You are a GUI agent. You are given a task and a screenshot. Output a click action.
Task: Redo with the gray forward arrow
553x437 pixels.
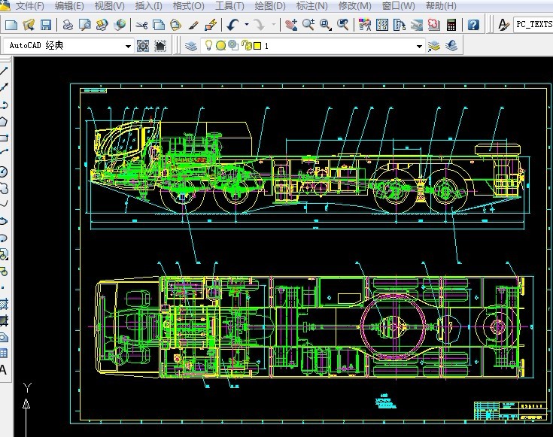[260, 25]
